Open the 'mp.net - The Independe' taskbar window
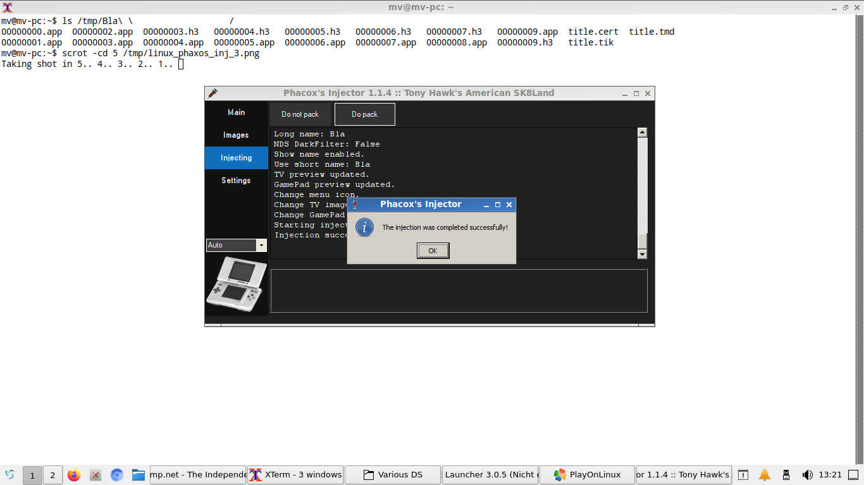Viewport: 864px width, 485px height. [x=197, y=475]
